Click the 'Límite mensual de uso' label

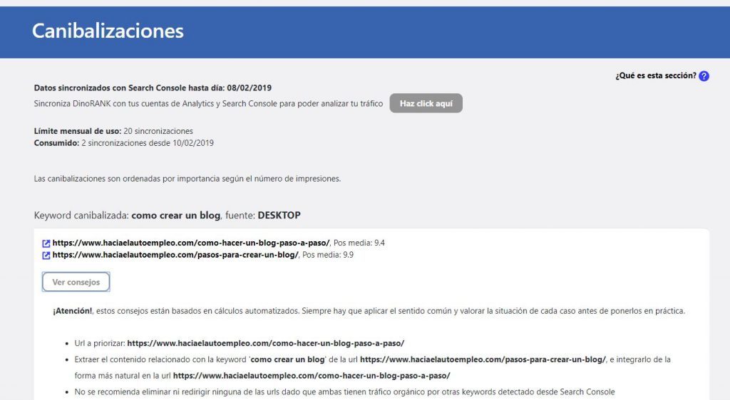point(77,131)
